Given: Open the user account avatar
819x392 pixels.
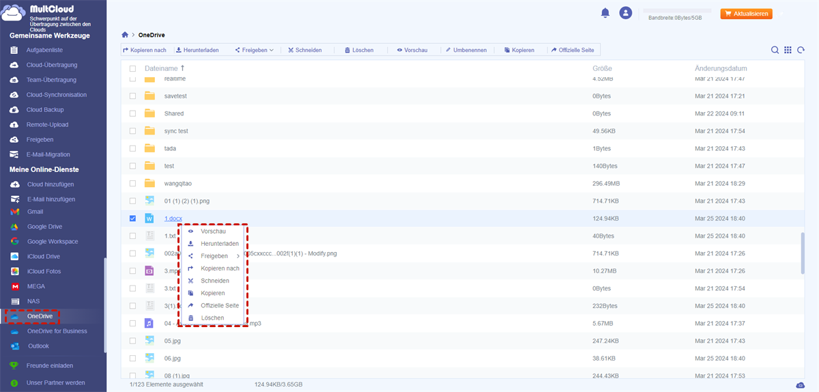Looking at the screenshot, I should point(625,13).
